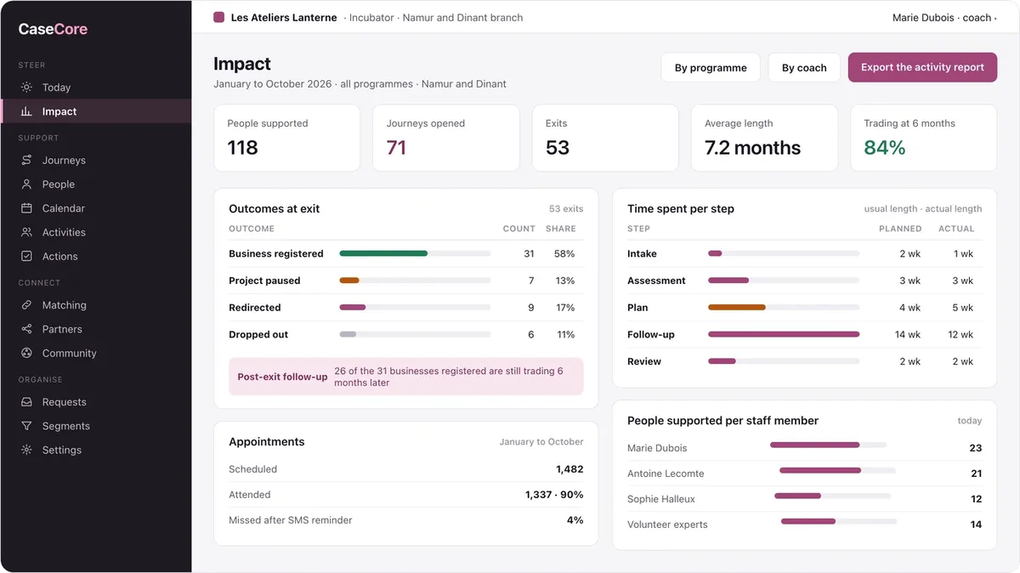The height and width of the screenshot is (573, 1020).
Task: Select the People supported 118 card
Action: click(x=286, y=138)
